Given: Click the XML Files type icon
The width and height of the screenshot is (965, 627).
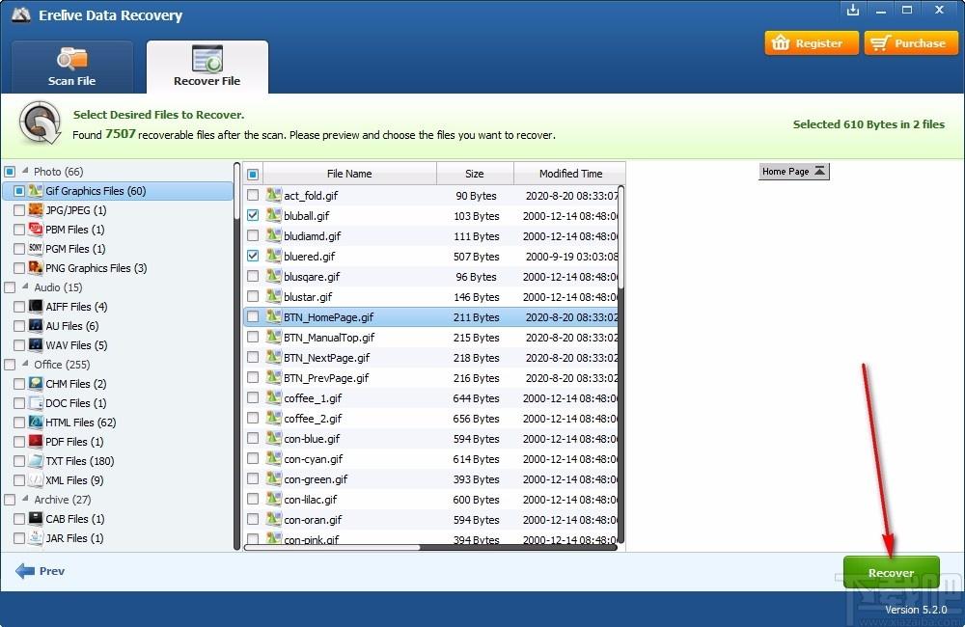Looking at the screenshot, I should (36, 480).
